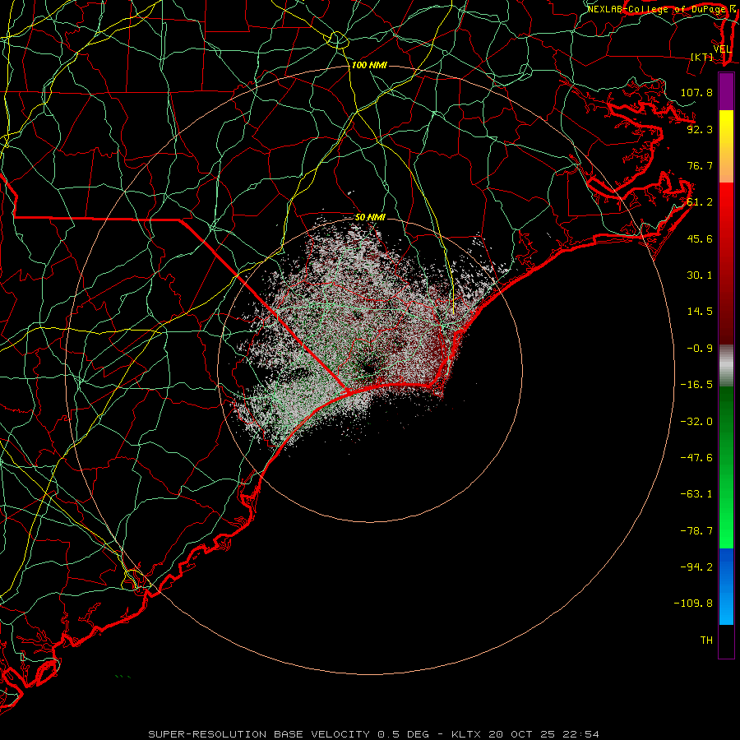Click the -32.0 legend value
The image size is (740, 740).
pyautogui.click(x=696, y=422)
